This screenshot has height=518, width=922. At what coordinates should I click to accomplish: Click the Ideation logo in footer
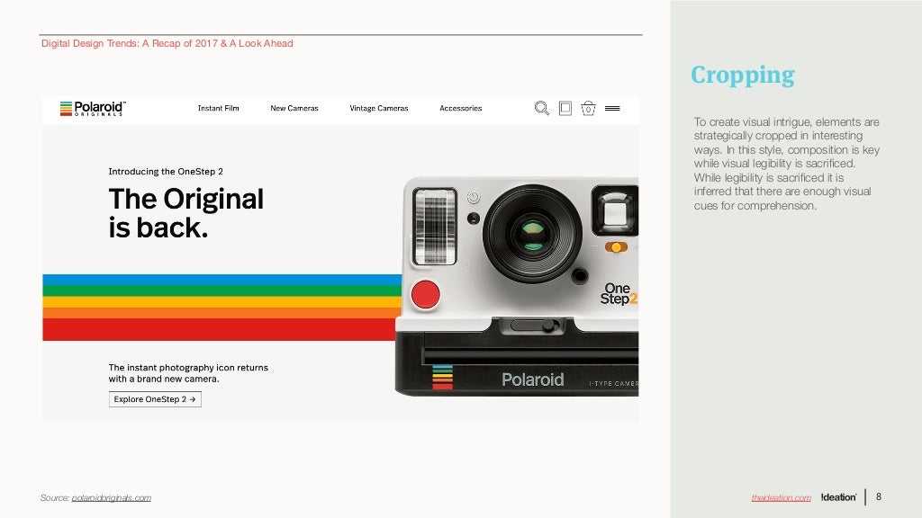(838, 496)
